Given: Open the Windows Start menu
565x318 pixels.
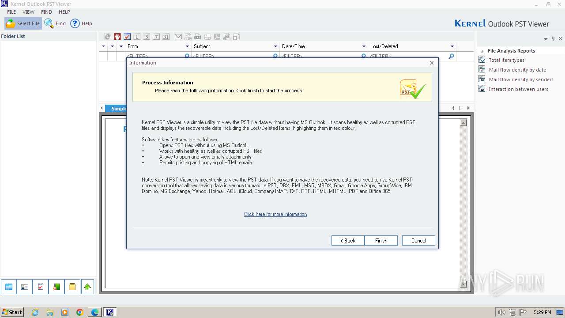Looking at the screenshot, I should click(x=12, y=312).
